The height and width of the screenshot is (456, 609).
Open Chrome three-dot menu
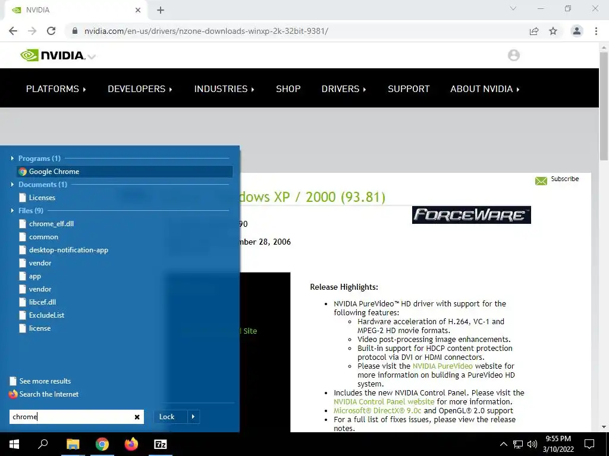pyautogui.click(x=596, y=31)
